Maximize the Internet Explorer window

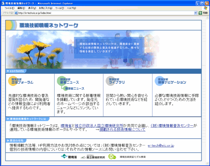[x=202, y=3]
